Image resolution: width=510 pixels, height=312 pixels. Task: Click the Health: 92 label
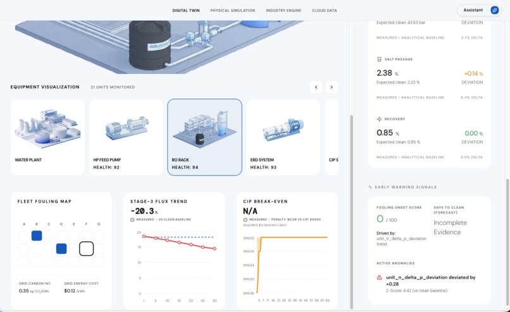point(106,167)
